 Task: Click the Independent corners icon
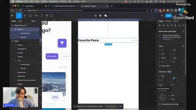pyautogui.click(x=183, y=62)
